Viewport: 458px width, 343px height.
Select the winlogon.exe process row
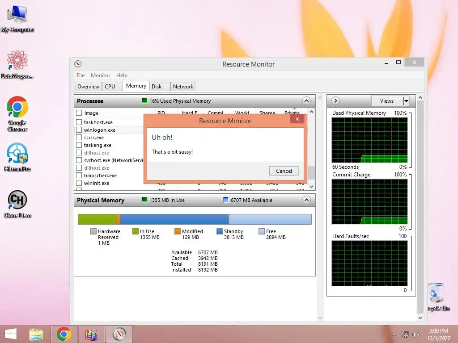click(x=110, y=130)
